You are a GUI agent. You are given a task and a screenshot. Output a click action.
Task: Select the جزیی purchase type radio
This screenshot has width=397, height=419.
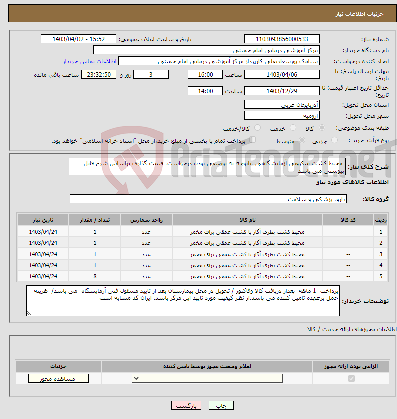(x=334, y=140)
